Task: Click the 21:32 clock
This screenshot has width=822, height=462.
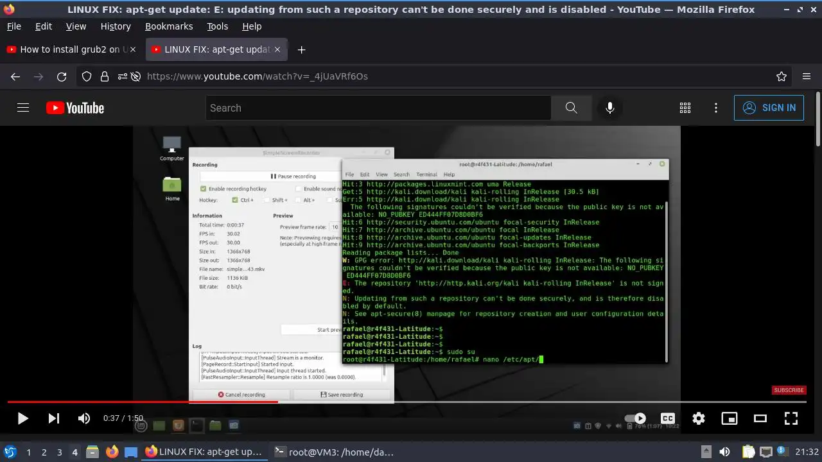Action: (807, 452)
